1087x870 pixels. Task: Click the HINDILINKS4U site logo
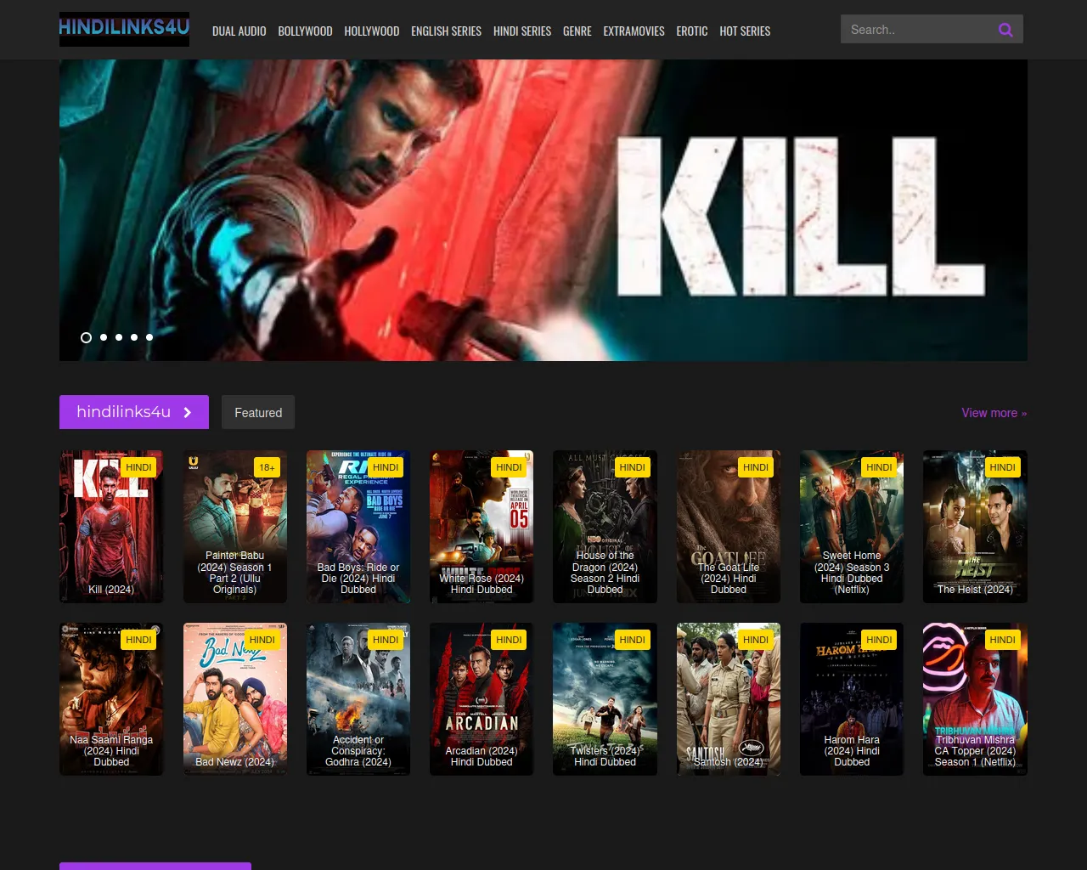(124, 29)
